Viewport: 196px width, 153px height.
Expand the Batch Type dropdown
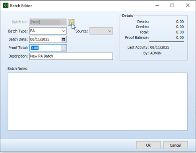click(x=63, y=31)
